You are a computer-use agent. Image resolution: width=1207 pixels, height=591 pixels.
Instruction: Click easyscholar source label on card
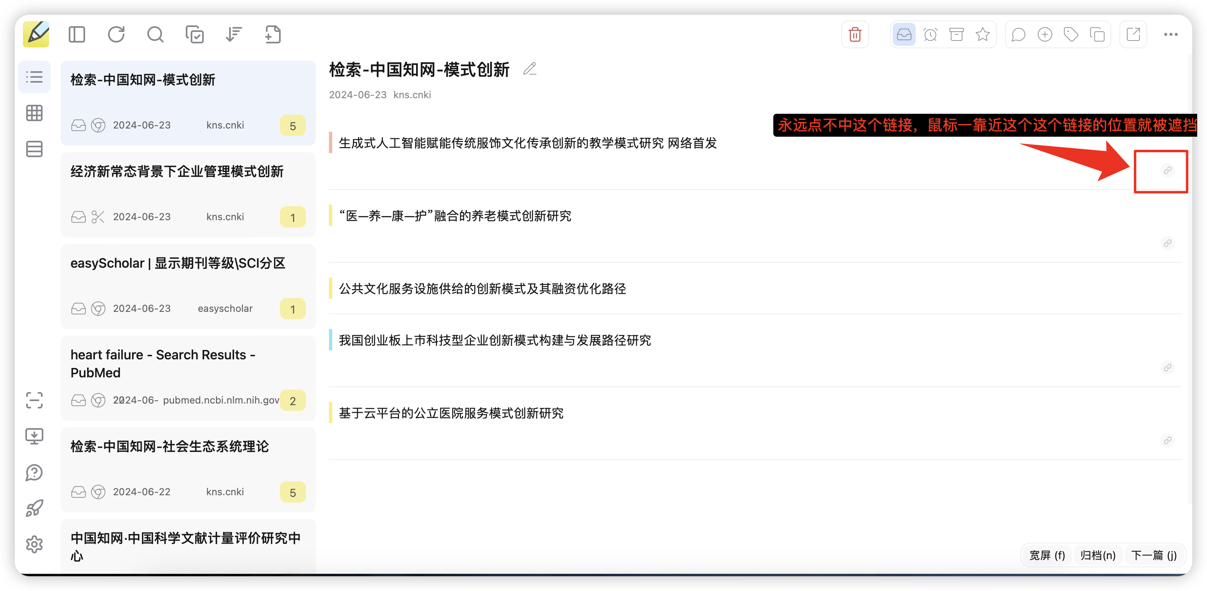[x=225, y=308]
